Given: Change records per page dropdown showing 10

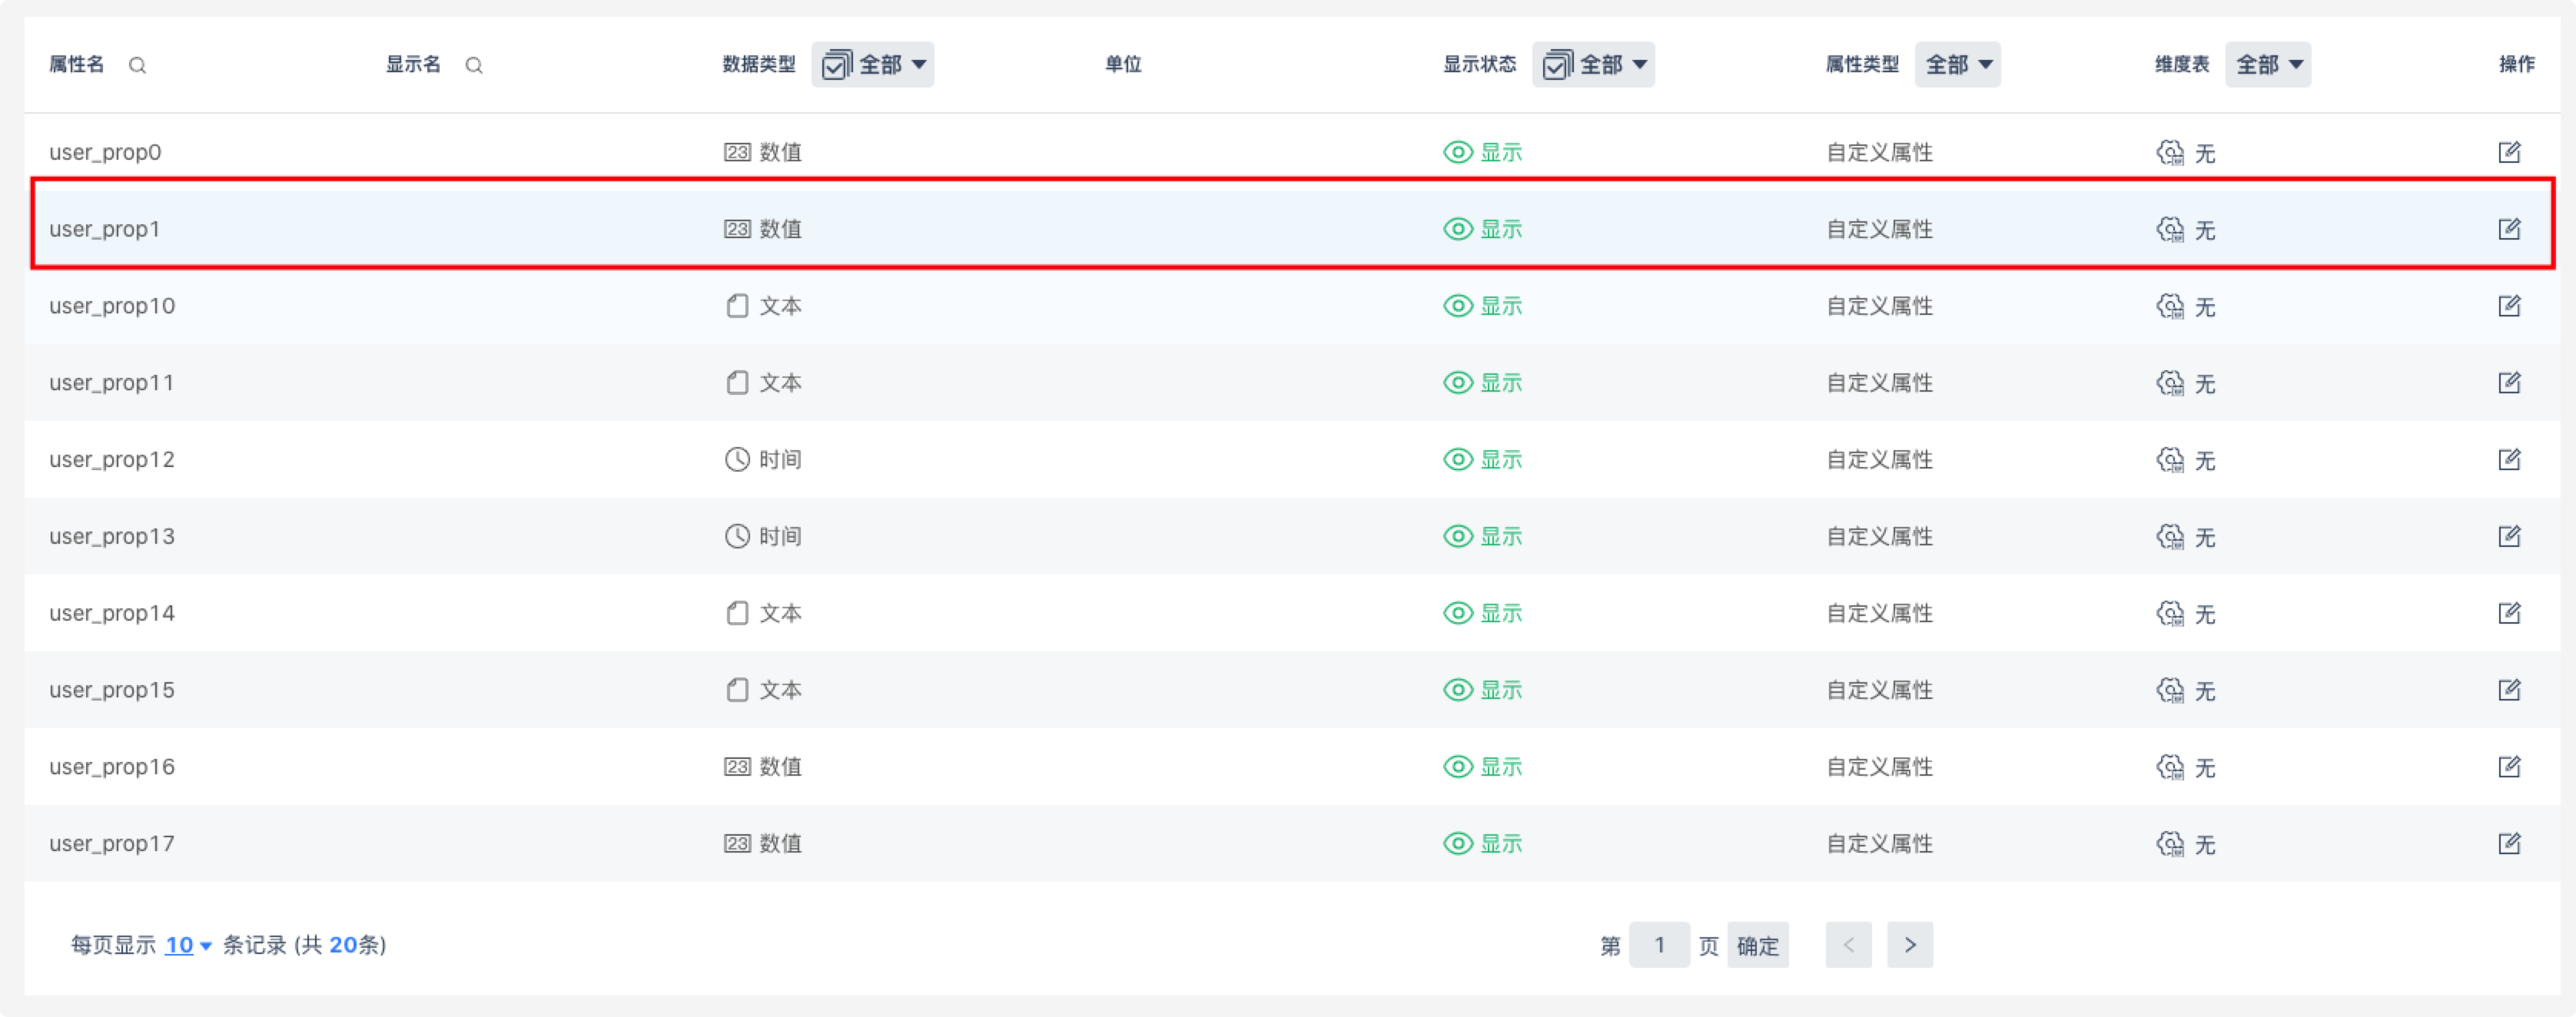Looking at the screenshot, I should tap(187, 945).
